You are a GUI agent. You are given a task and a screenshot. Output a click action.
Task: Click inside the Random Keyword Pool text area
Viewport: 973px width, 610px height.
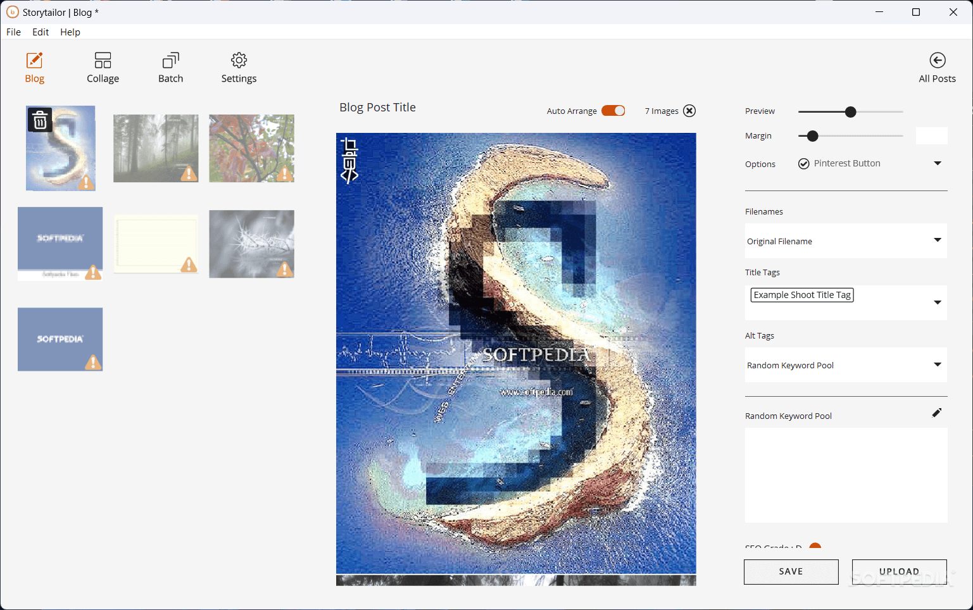point(846,475)
